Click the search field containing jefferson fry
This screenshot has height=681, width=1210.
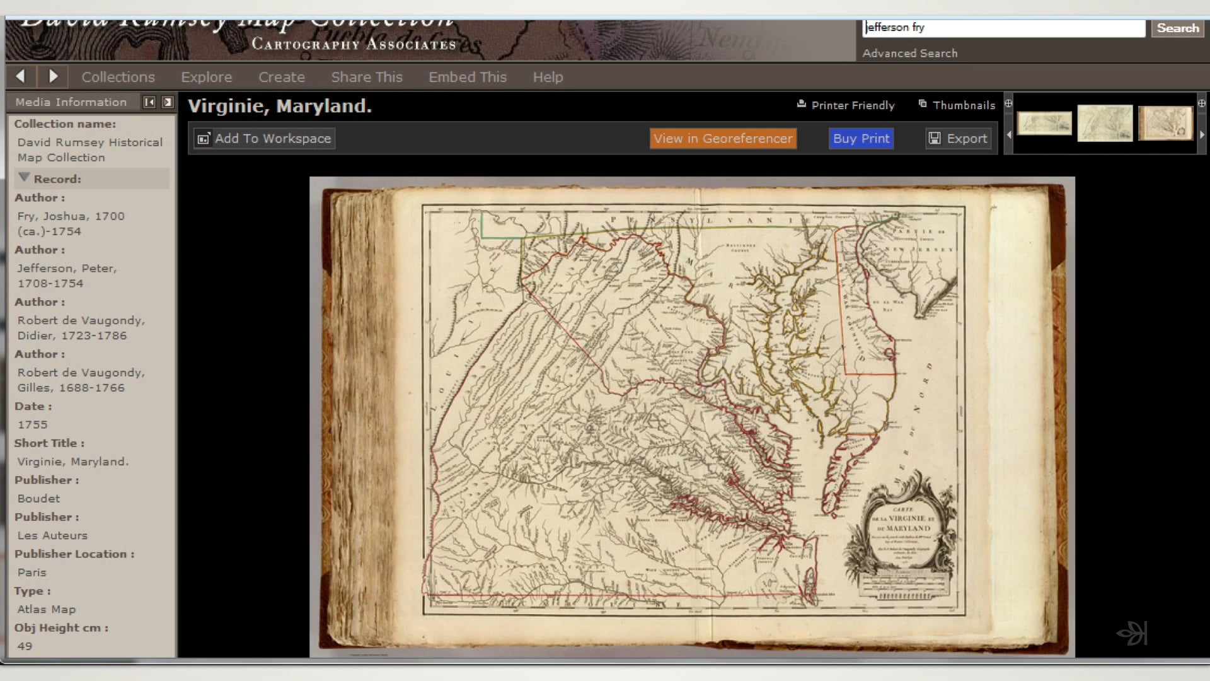(1003, 28)
